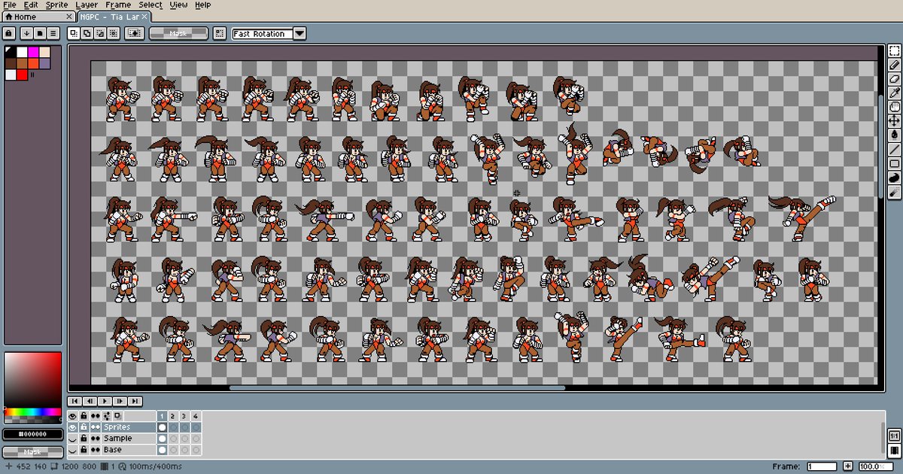Select the Contour blob tool
The image size is (903, 474).
click(x=895, y=178)
